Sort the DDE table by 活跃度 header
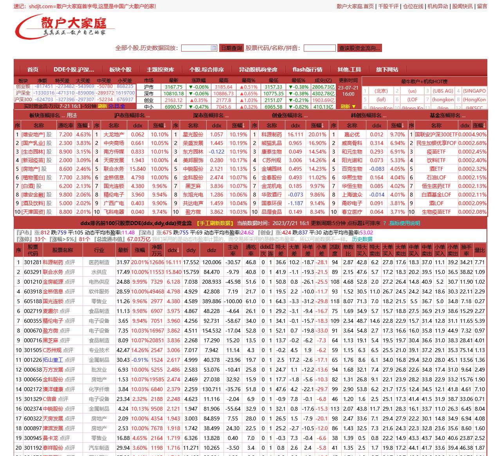 click(x=335, y=250)
